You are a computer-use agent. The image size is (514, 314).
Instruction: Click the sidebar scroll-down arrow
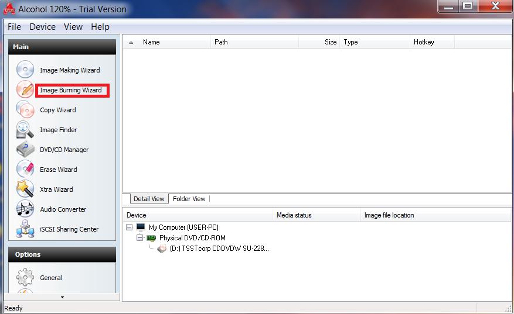[62, 297]
